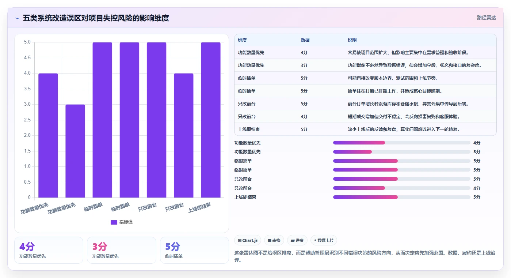Viewport: 511px width, 278px height.
Task: Click the 说明 column header
Action: click(352, 40)
